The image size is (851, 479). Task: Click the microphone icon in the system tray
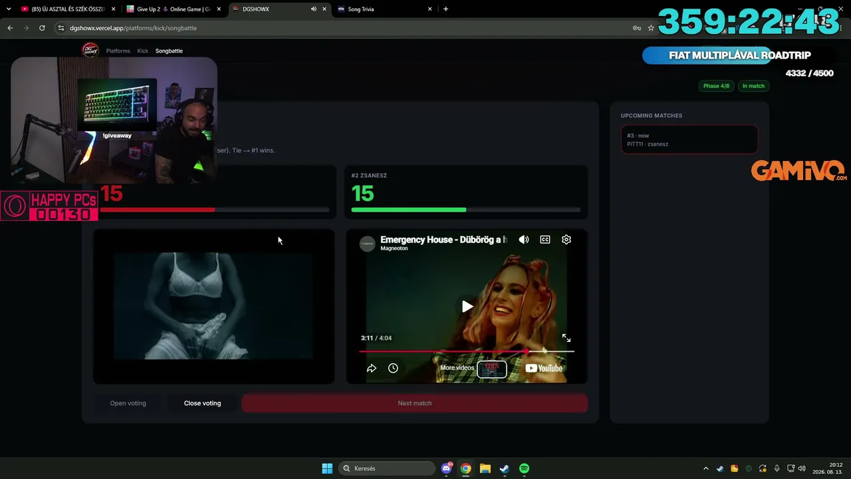(x=777, y=468)
